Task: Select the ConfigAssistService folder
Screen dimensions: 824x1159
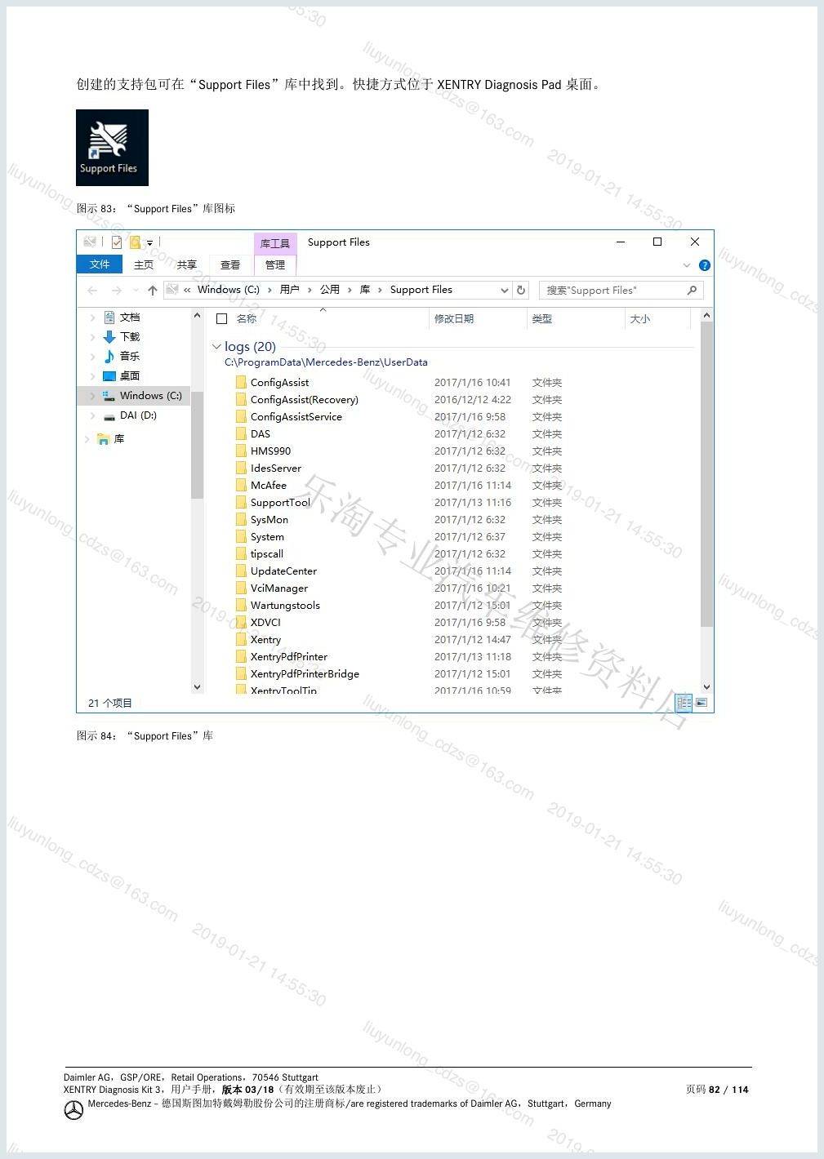Action: 296,417
